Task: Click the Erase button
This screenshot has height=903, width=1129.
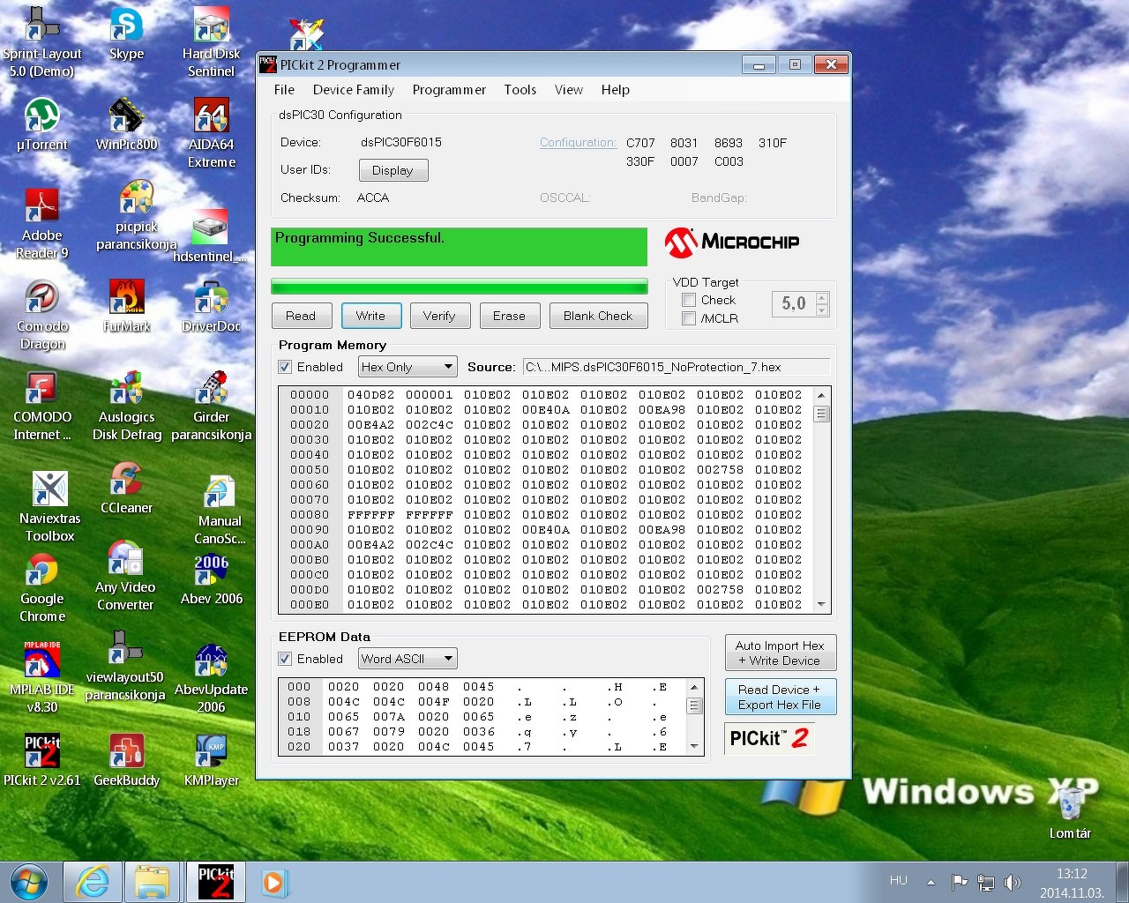Action: tap(509, 316)
